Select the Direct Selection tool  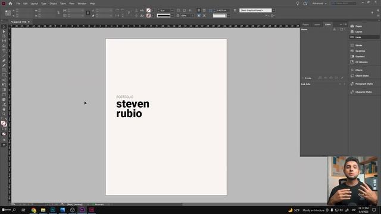click(4, 32)
